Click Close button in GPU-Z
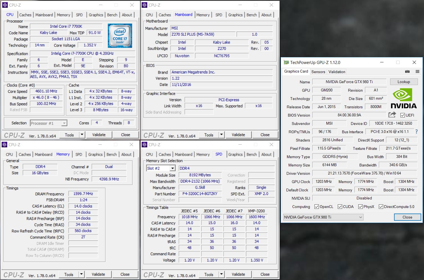 [407, 217]
